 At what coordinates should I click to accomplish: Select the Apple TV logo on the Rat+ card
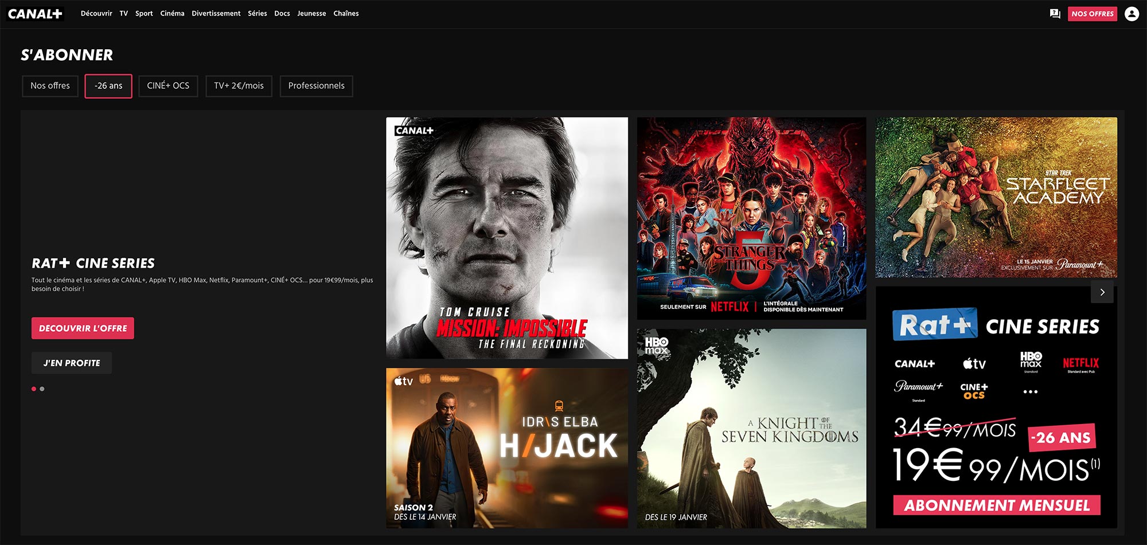pos(975,363)
